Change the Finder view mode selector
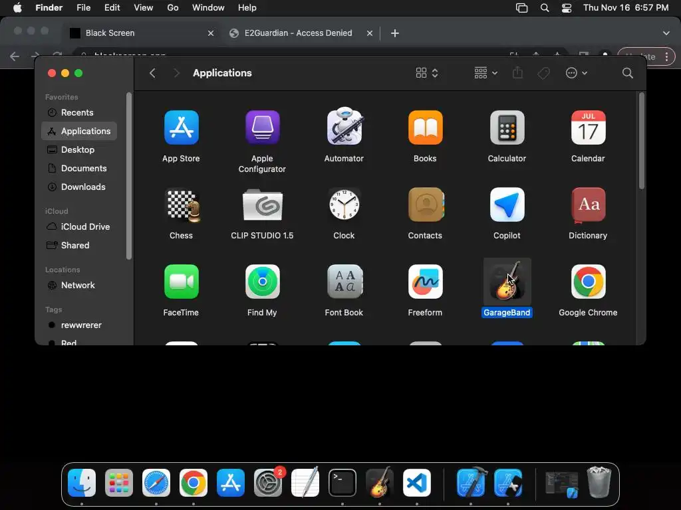The image size is (681, 510). click(x=427, y=73)
